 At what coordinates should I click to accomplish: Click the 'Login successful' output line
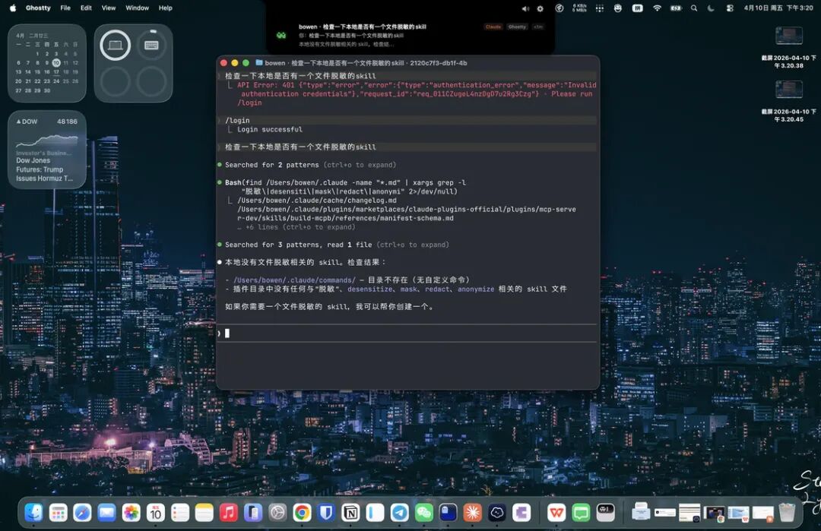pos(270,129)
